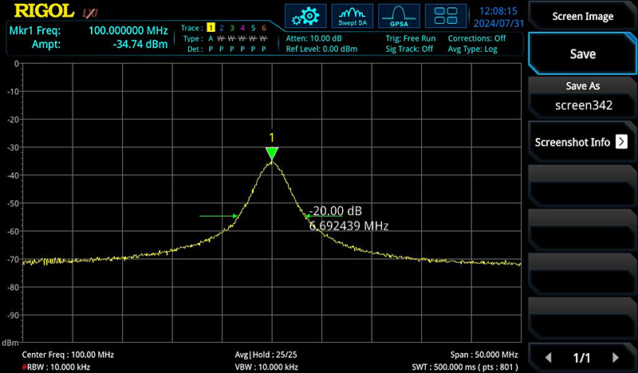Image resolution: width=638 pixels, height=373 pixels.
Task: Select trace 1 yellow number
Action: point(211,28)
